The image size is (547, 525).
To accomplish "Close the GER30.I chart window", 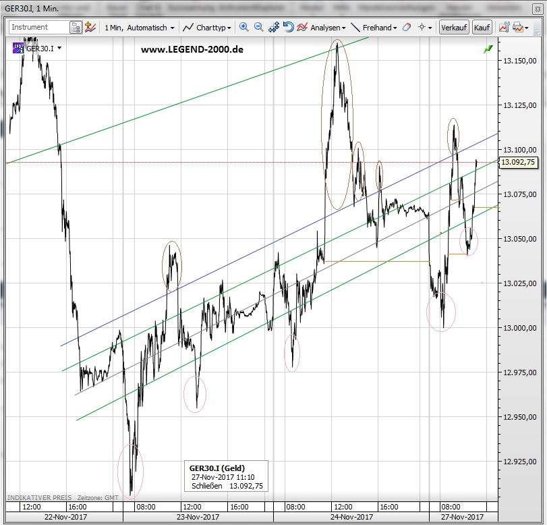I will point(538,9).
